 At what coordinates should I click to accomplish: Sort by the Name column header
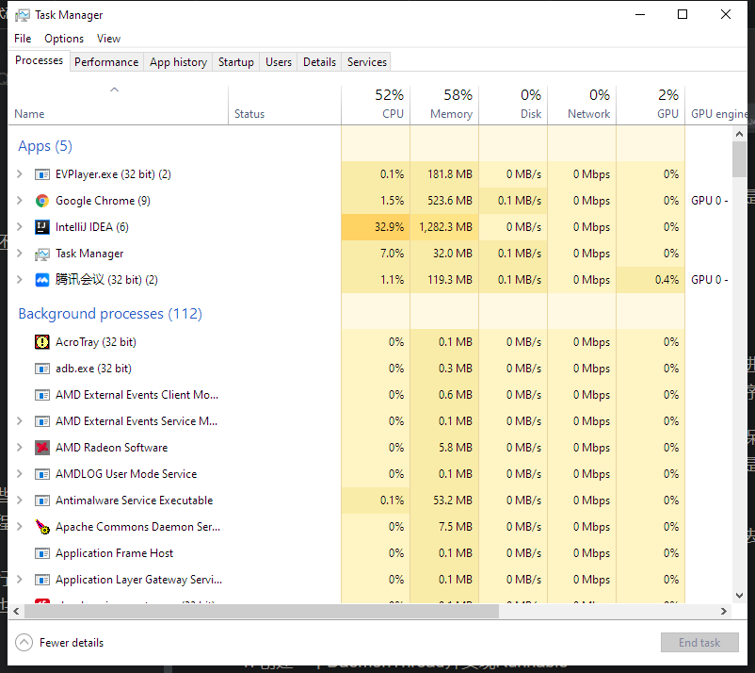(x=118, y=105)
